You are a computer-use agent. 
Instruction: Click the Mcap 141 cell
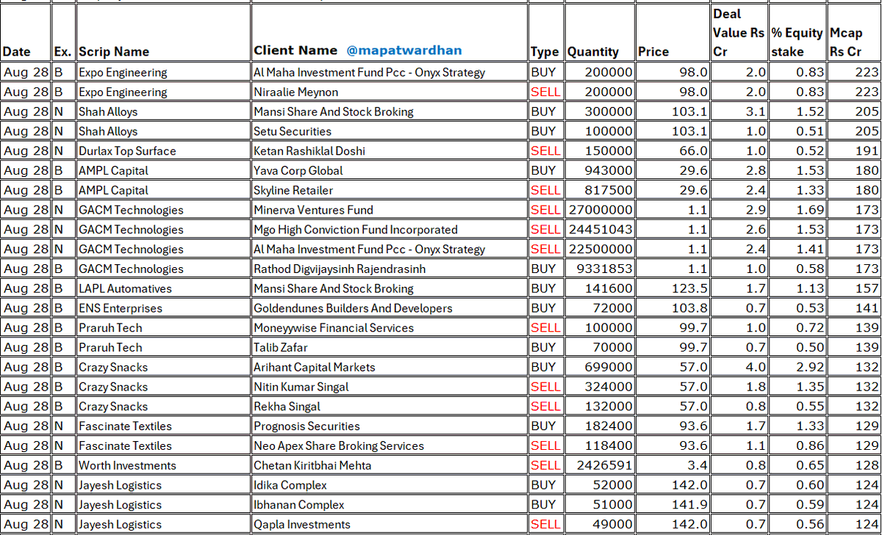[x=854, y=308]
